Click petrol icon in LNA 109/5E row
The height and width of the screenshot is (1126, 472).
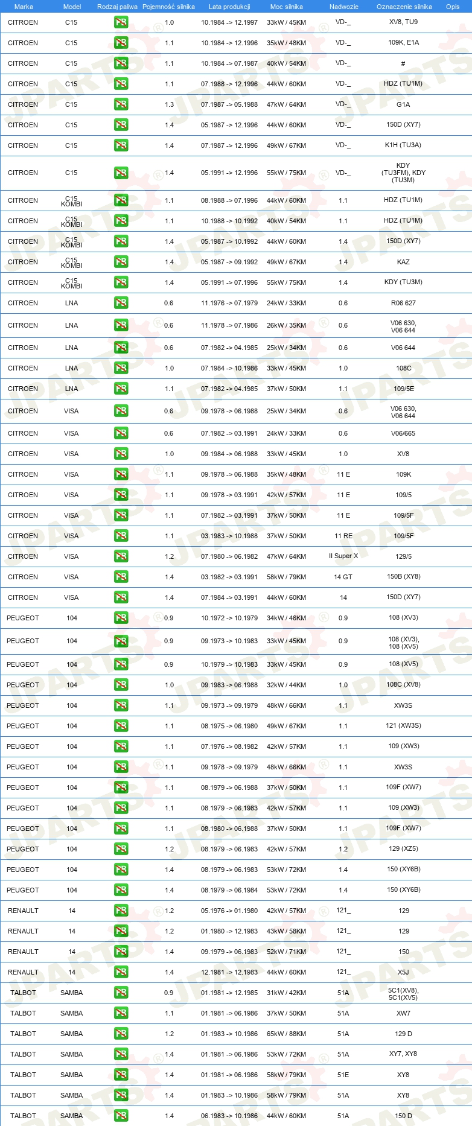tap(121, 389)
